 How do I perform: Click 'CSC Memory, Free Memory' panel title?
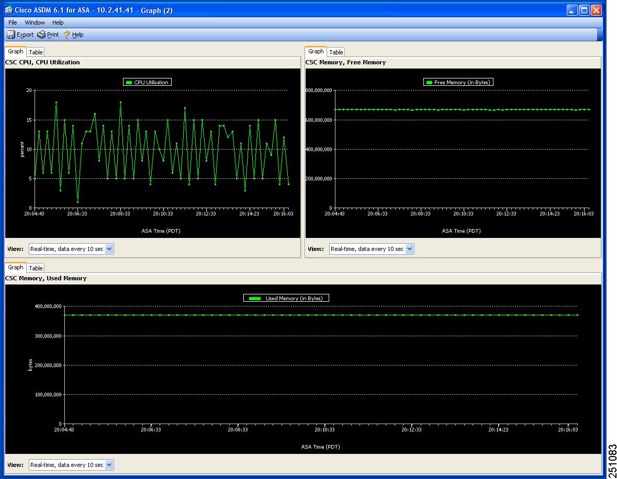point(345,62)
